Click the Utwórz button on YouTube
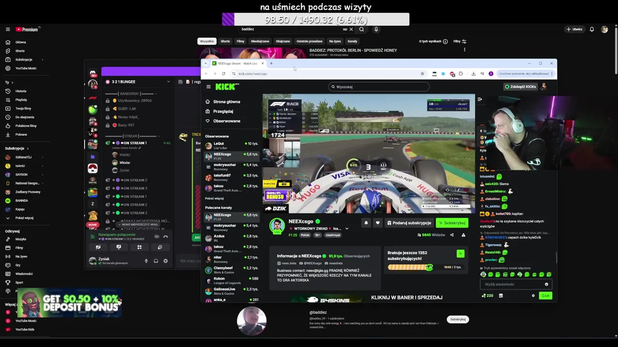 [x=575, y=29]
